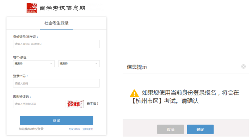Refresh the captcha image 8245

click(x=75, y=104)
